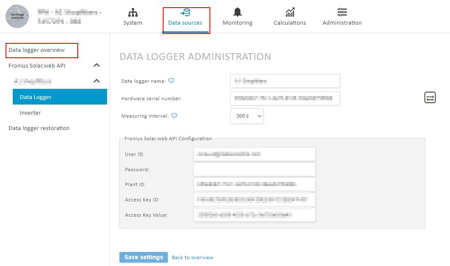Focus the Access Key Value input
450x266 pixels.
254,215
